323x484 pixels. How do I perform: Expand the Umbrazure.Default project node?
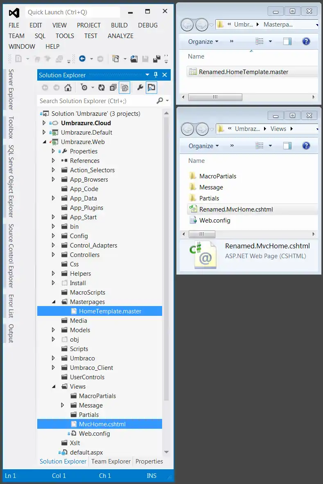pos(44,133)
